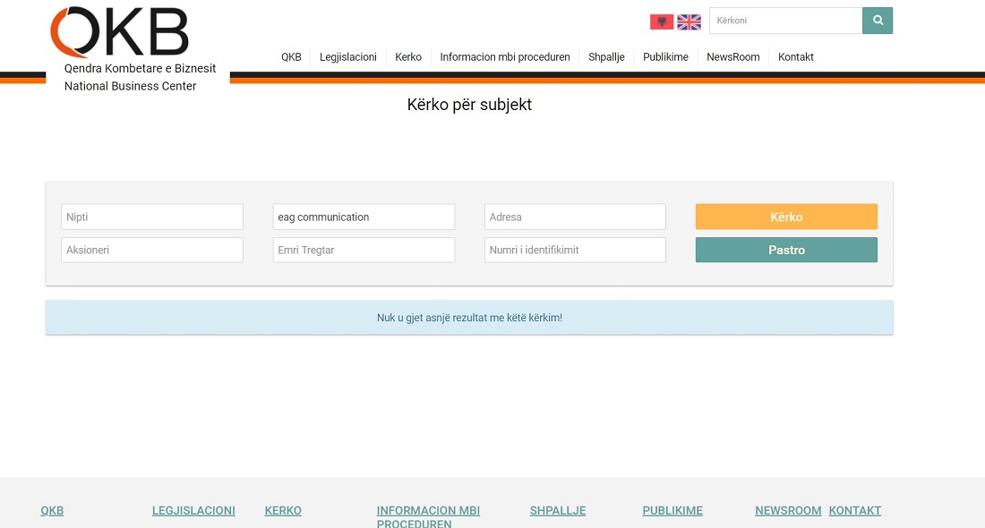Open the QKB menu item

point(291,57)
